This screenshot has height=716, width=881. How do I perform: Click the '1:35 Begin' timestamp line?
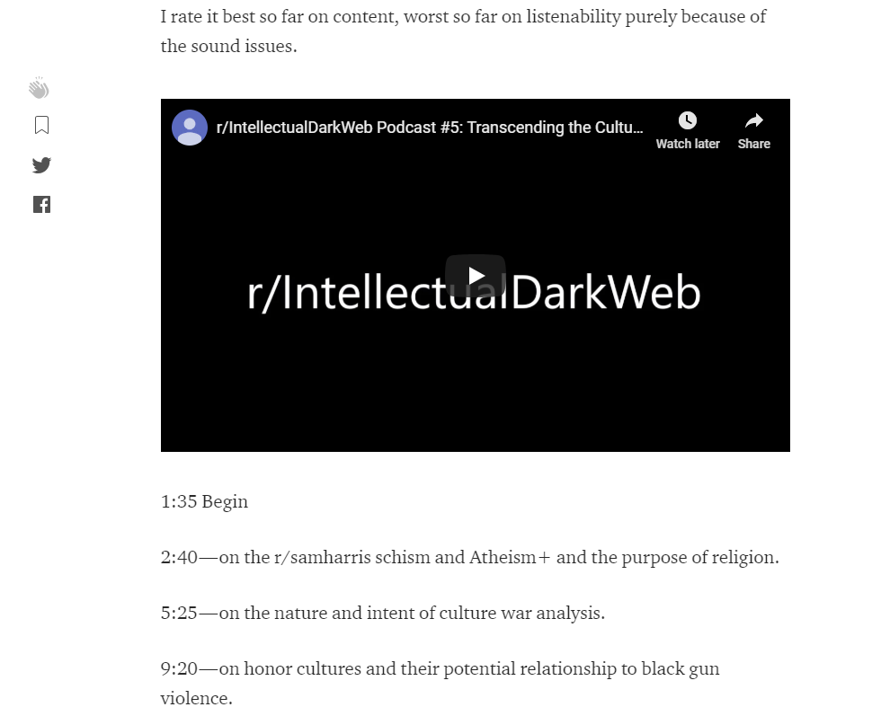(204, 501)
